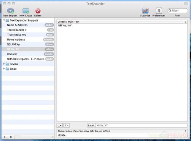This screenshot has width=191, height=141.
Task: Collapse the TextExpander Snippets group
Action: tap(4, 20)
